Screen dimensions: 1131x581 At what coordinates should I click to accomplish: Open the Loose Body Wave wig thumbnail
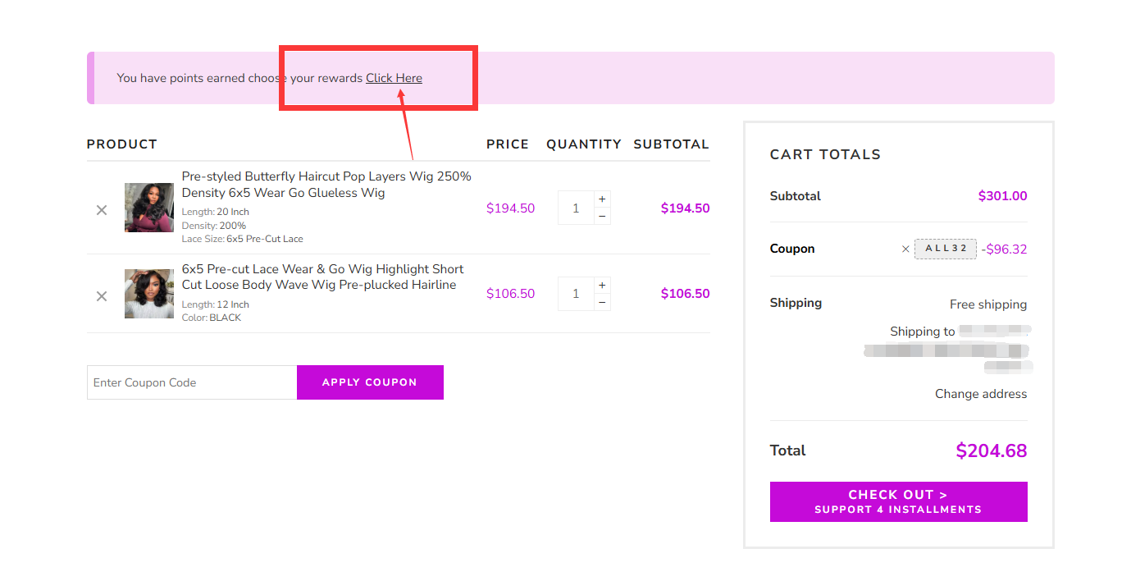(x=149, y=294)
